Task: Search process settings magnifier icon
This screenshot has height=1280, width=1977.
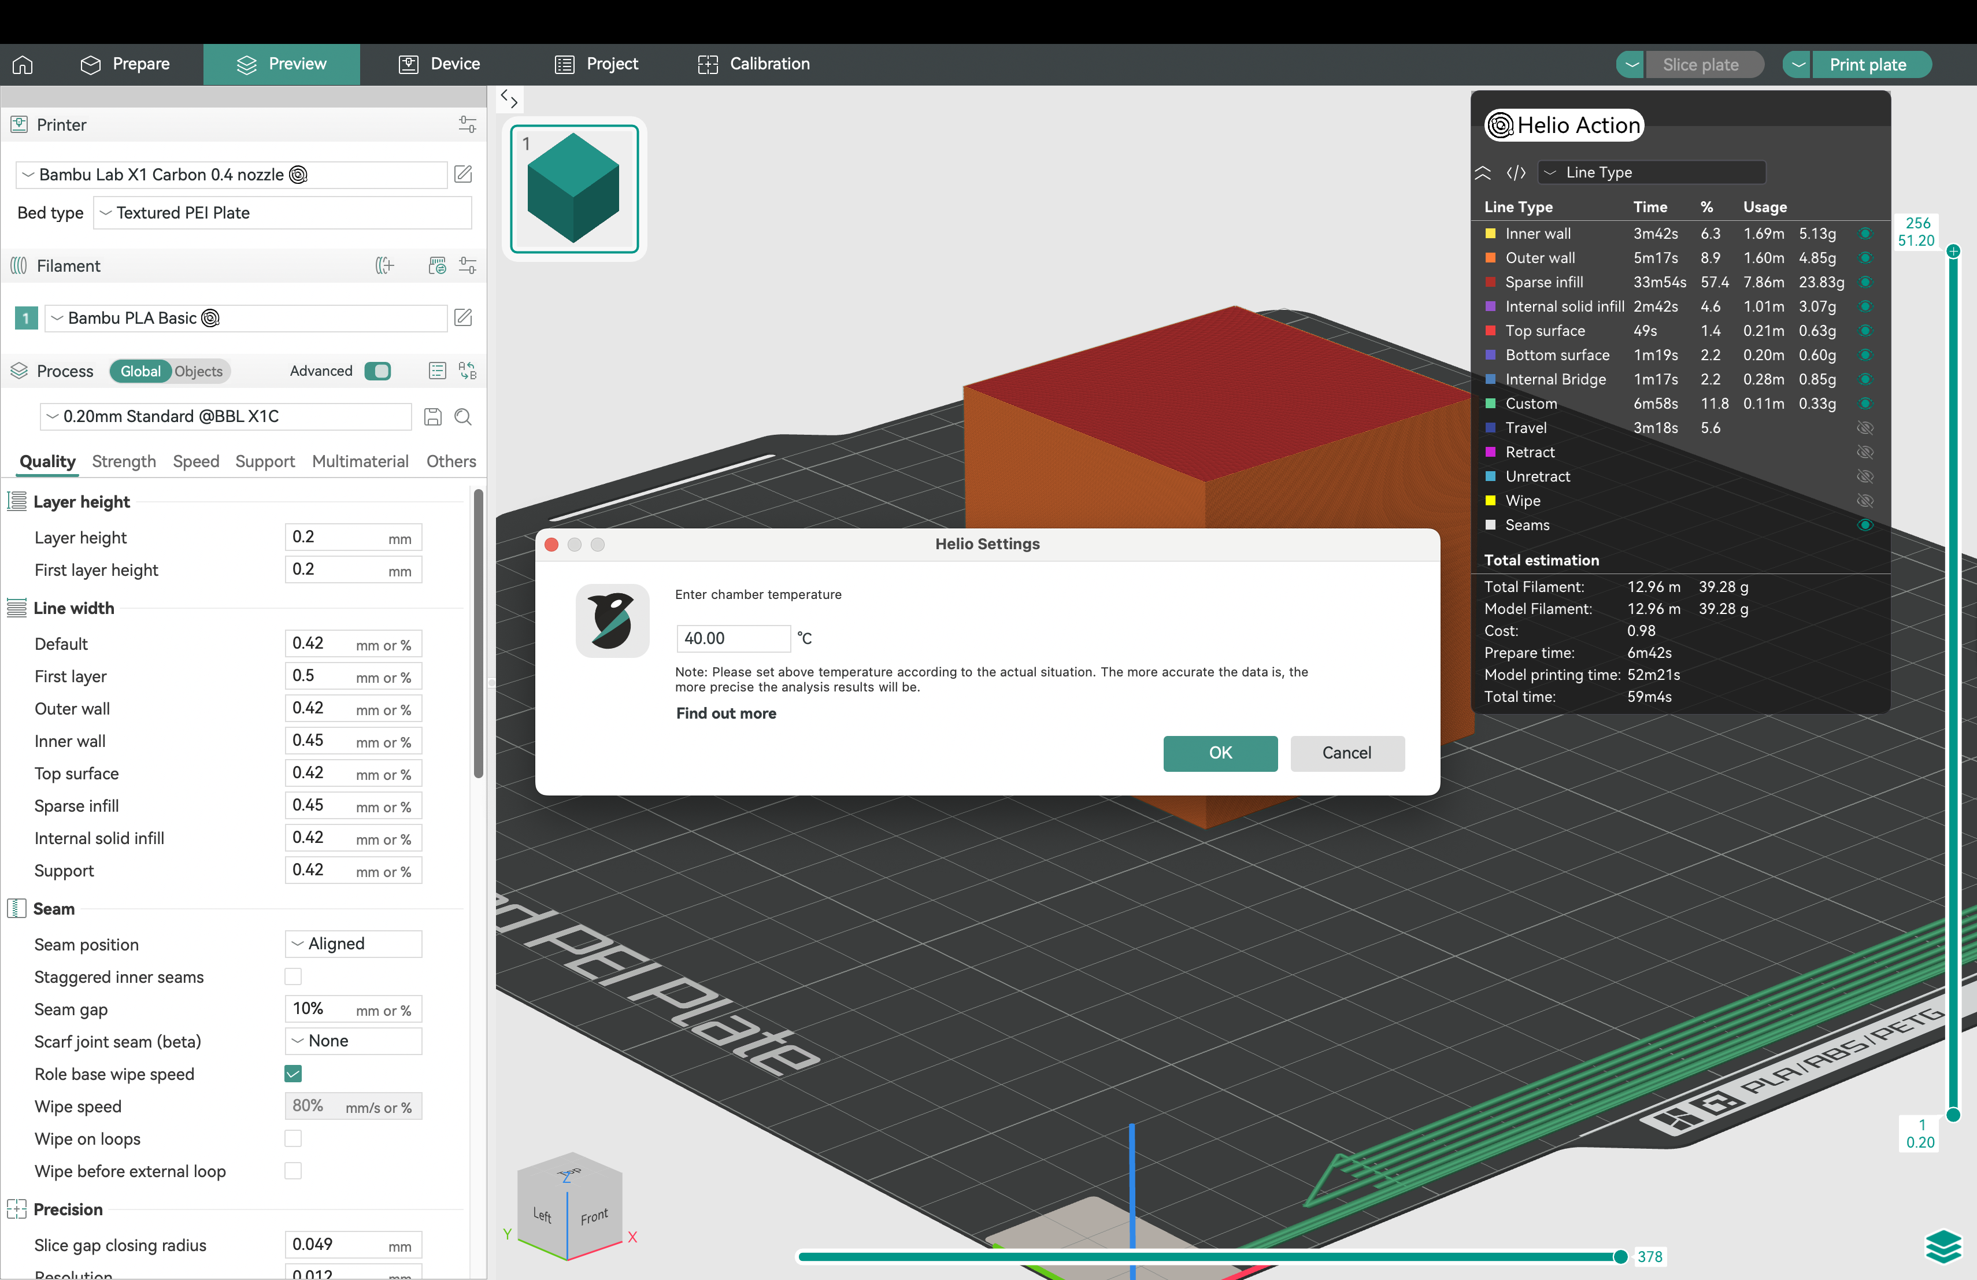Action: (x=462, y=417)
